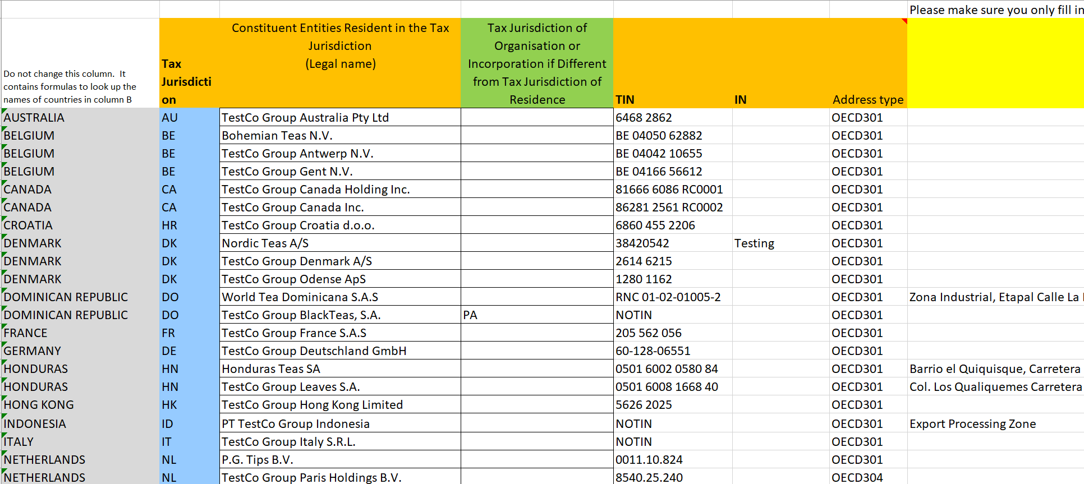This screenshot has height=484, width=1084.
Task: Select the HONG KONG country cell
Action: pyautogui.click(x=80, y=405)
